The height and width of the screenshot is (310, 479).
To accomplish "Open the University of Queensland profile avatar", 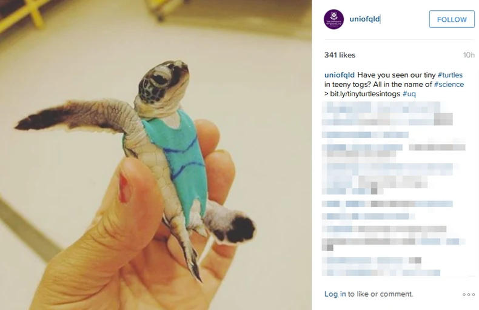I will (x=333, y=19).
